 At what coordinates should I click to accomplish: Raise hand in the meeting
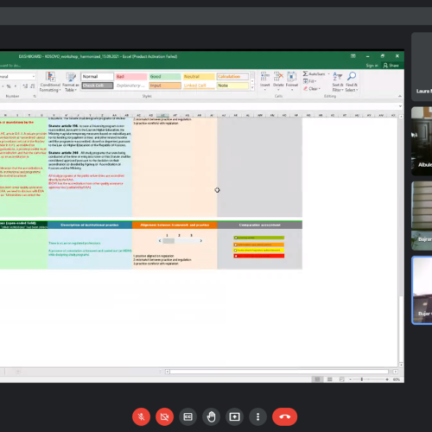click(x=211, y=416)
